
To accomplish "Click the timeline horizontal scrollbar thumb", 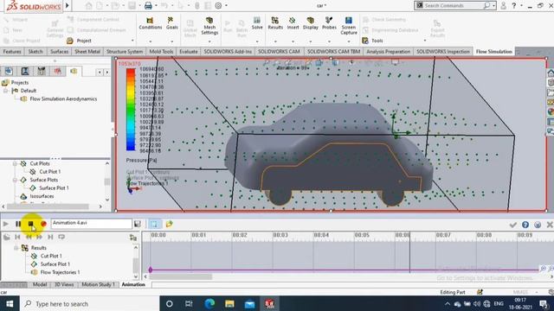I will [x=181, y=277].
